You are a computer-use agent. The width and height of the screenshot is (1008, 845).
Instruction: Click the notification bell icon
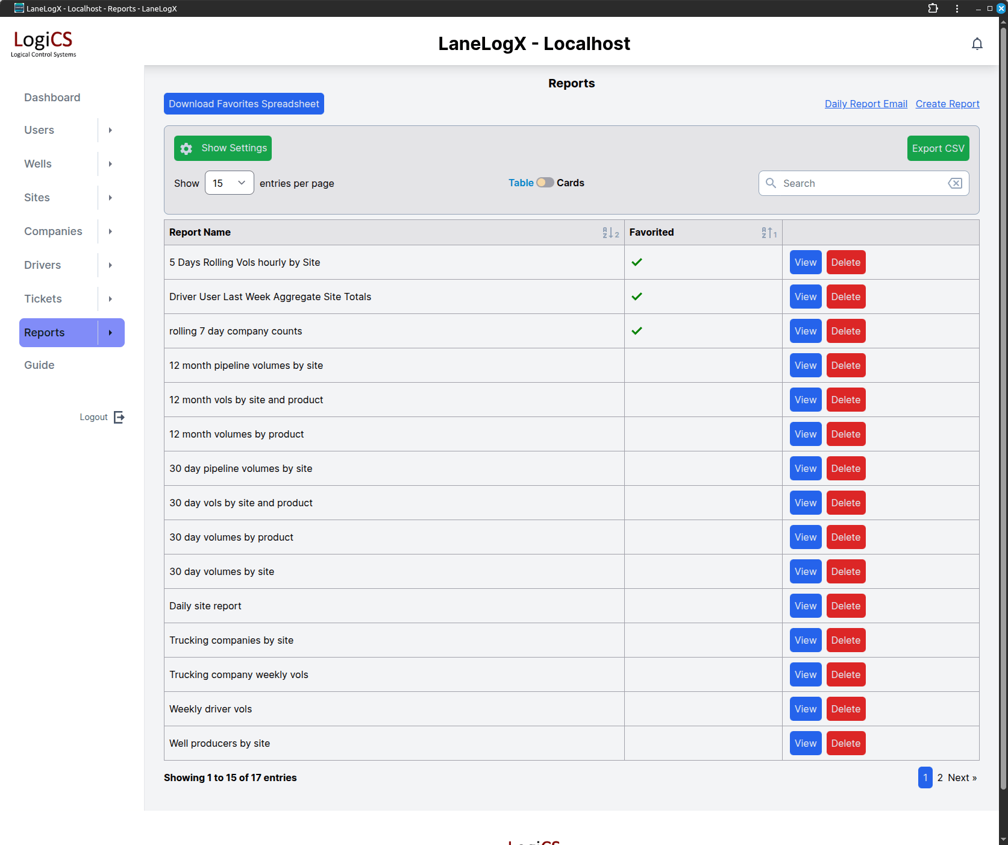pos(977,44)
